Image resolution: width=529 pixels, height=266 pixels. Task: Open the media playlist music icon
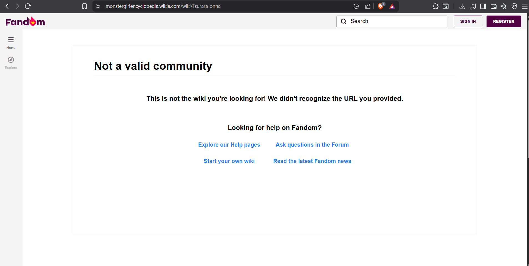(473, 6)
